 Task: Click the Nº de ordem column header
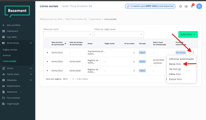129,44
